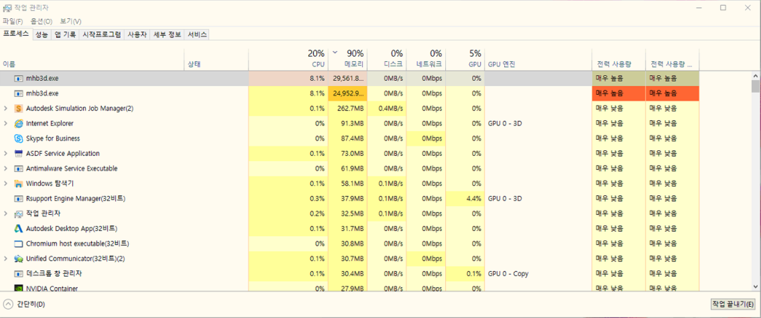Click the 작업 끝내기(E) button
Viewport: 761px width, 318px height.
733,304
